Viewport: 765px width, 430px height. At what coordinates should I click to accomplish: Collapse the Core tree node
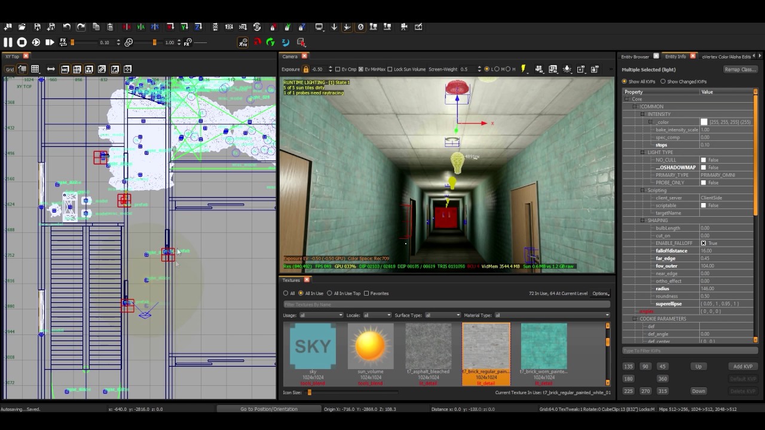[x=628, y=99]
